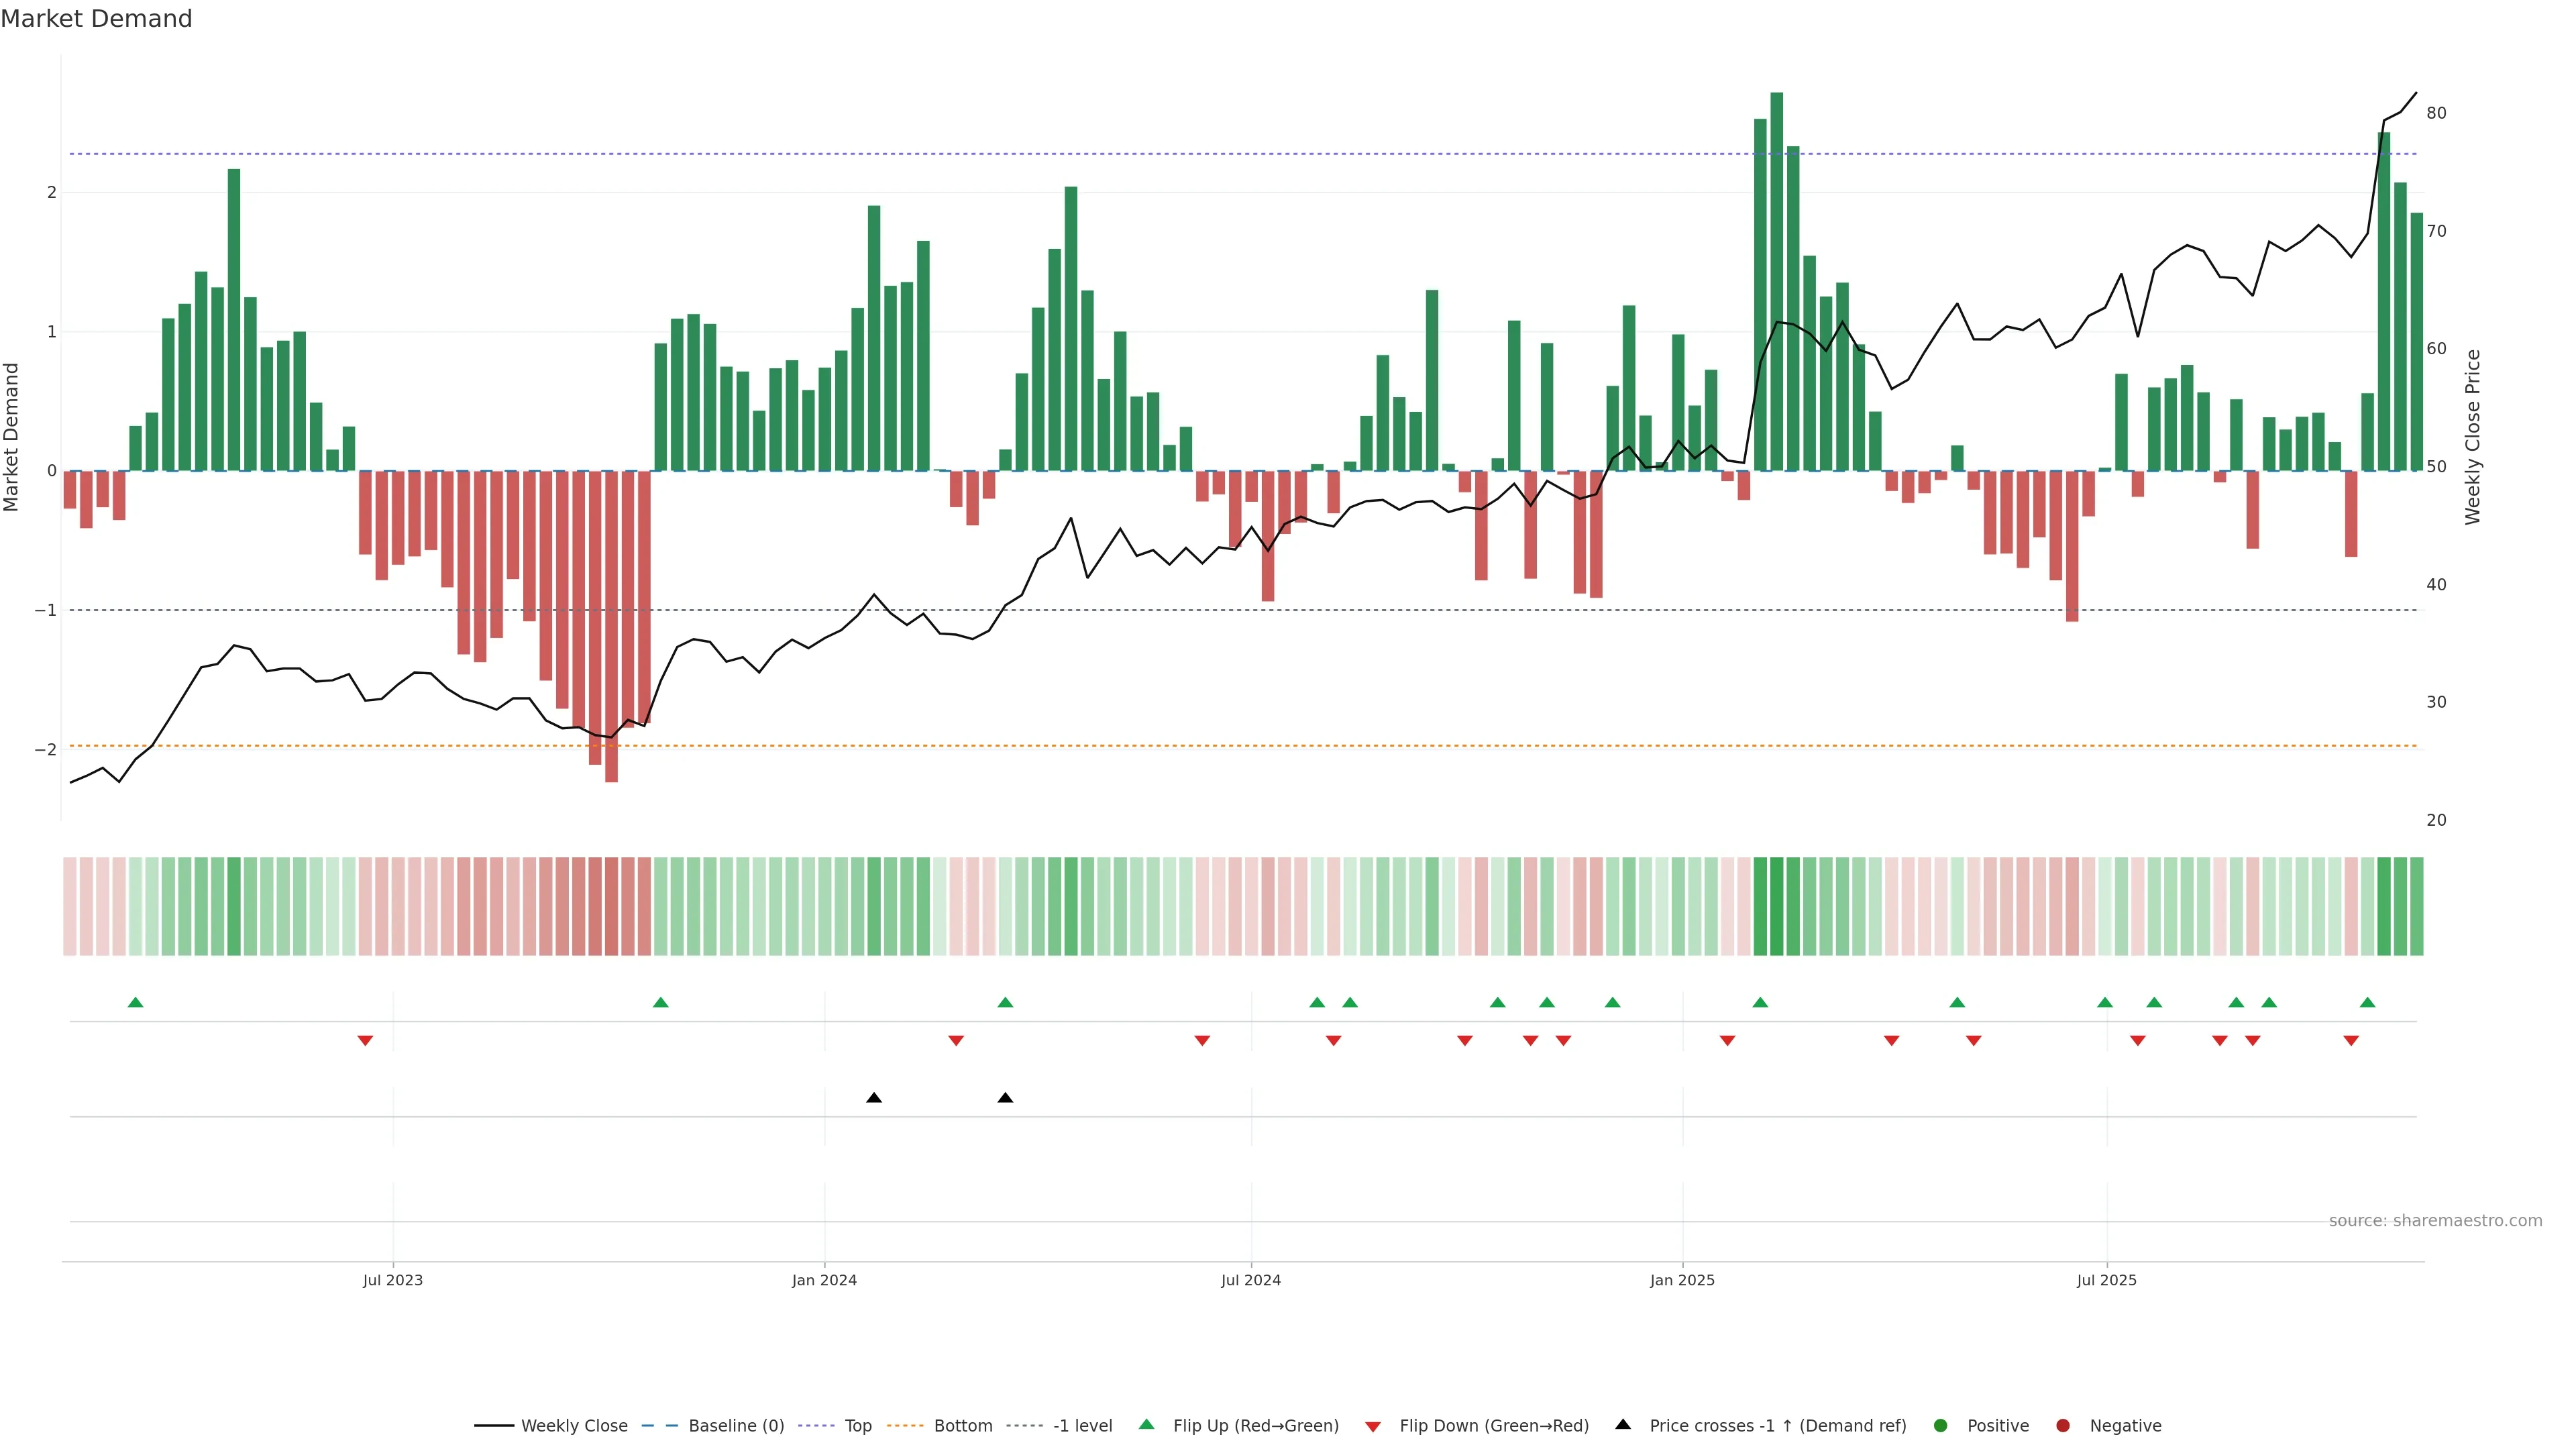2576x1449 pixels.
Task: Click the leftmost green flip-up triangle marker
Action: [136, 1003]
